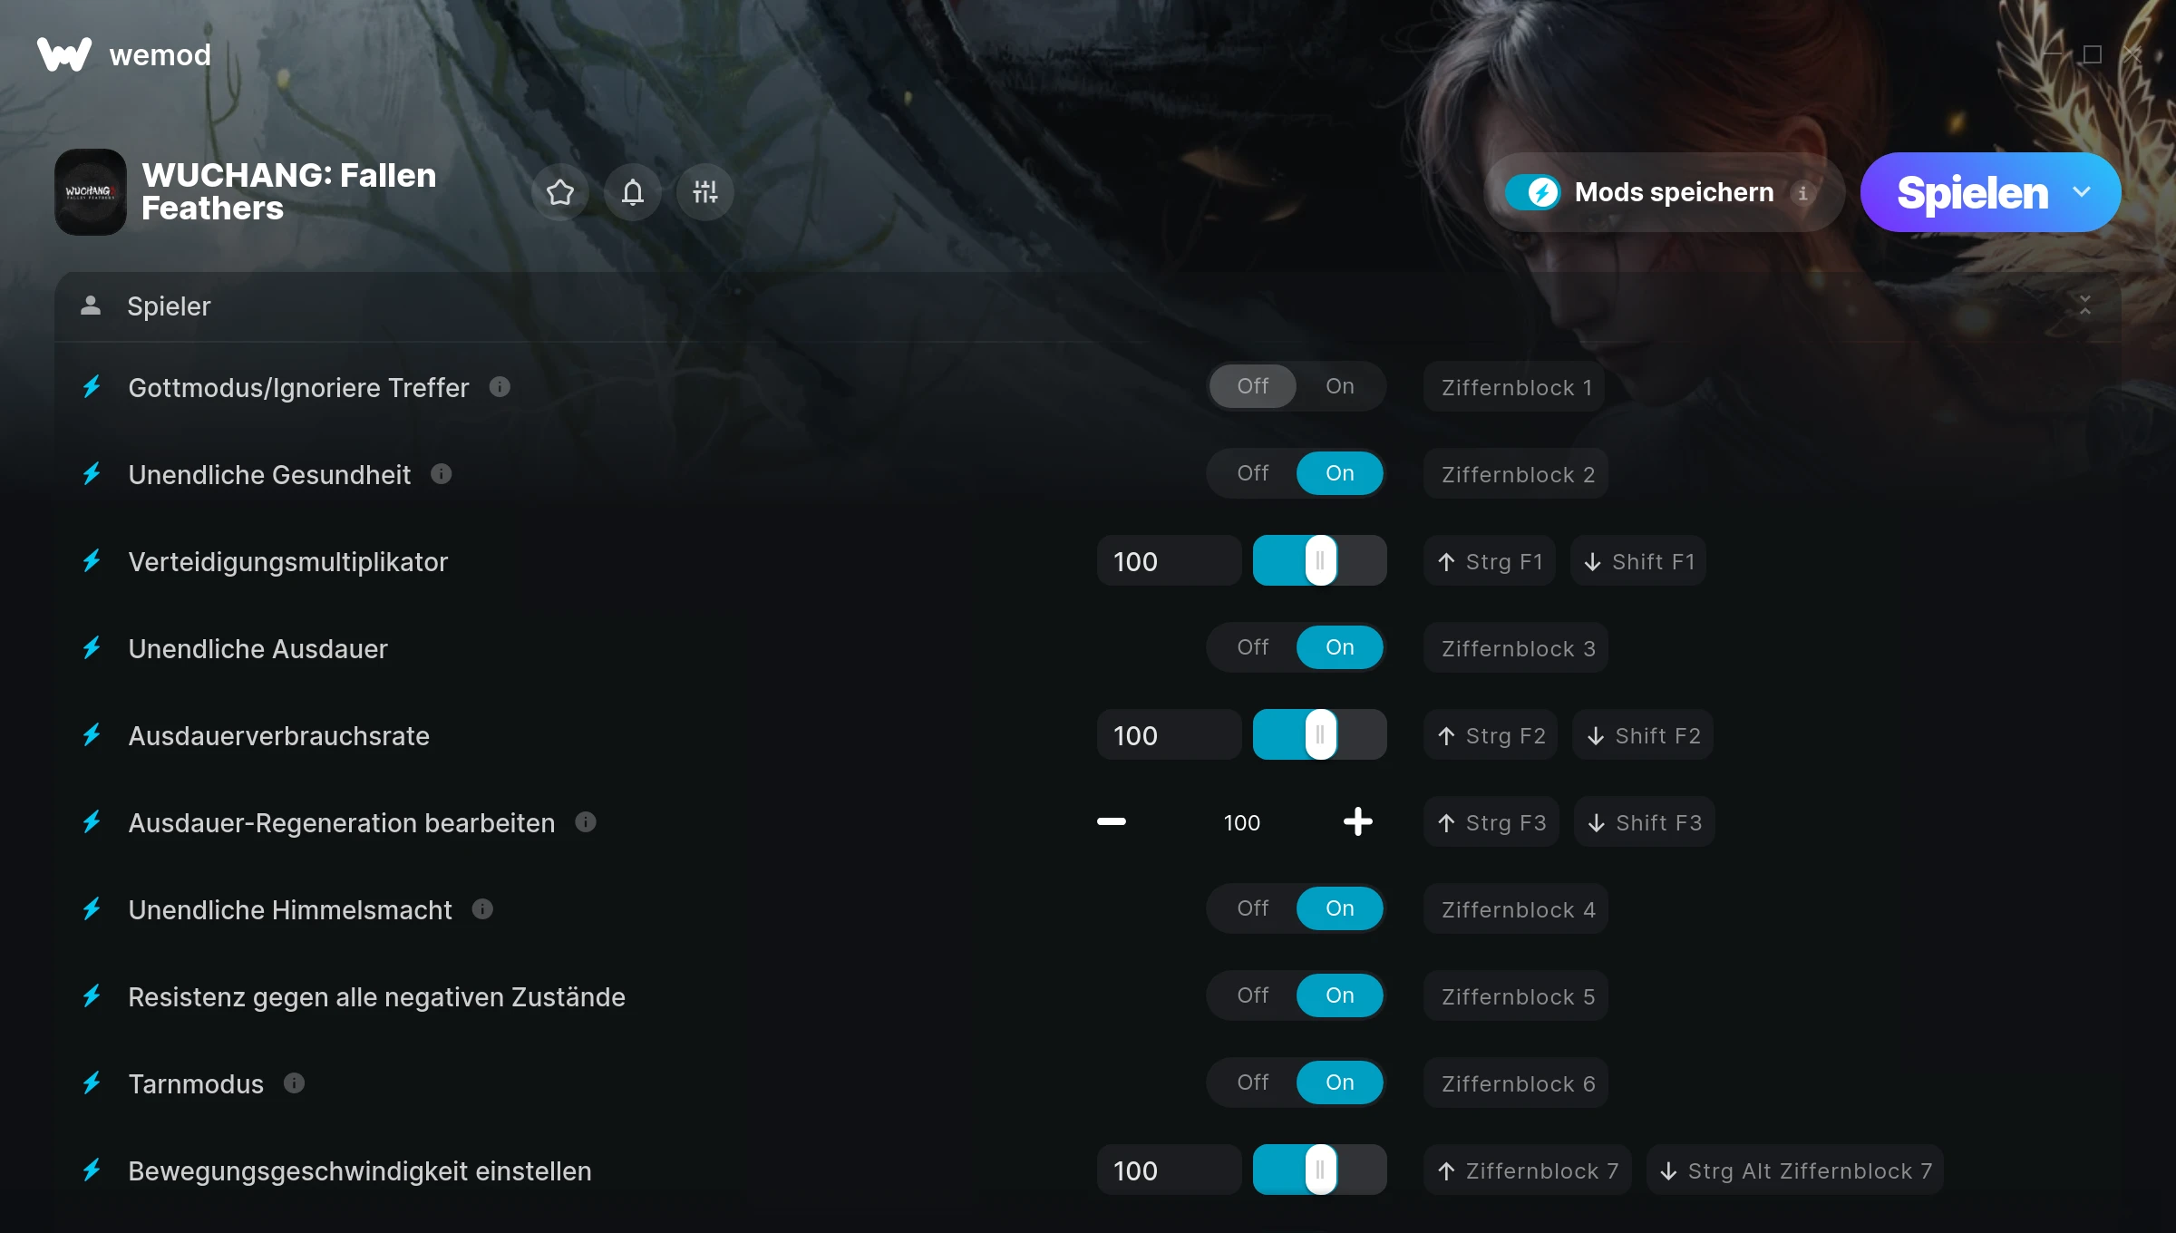Show info for Unendliche Gesundheit
The width and height of the screenshot is (2176, 1233).
[442, 474]
